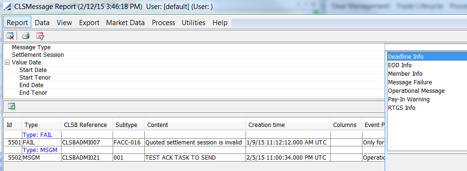
Task: Click the printer icon in toolbar
Action: click(x=26, y=36)
